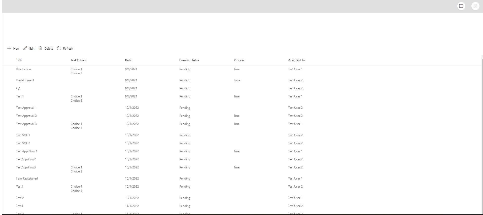The image size is (483, 215).
Task: Select the Development list item
Action: point(25,80)
